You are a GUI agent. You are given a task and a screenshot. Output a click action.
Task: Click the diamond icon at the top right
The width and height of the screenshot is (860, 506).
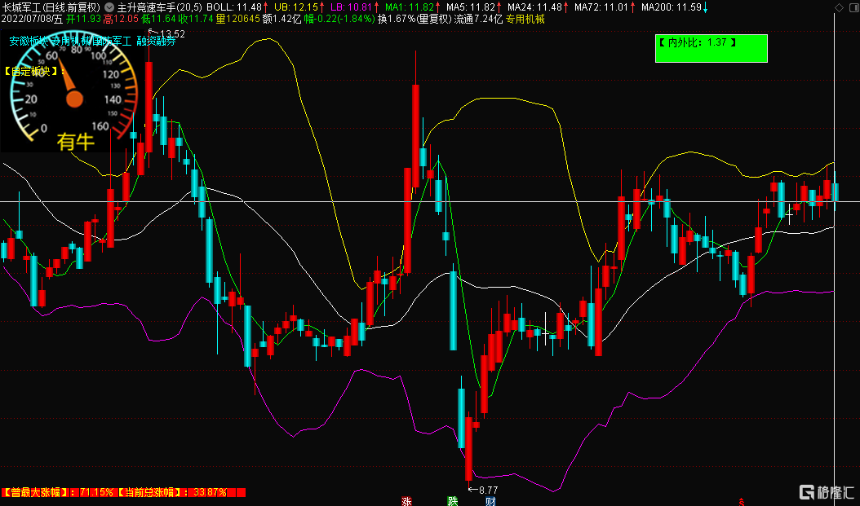[838, 7]
